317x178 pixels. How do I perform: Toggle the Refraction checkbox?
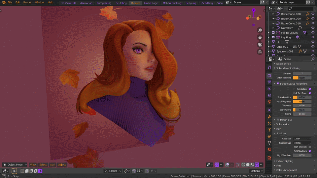(x=310, y=89)
